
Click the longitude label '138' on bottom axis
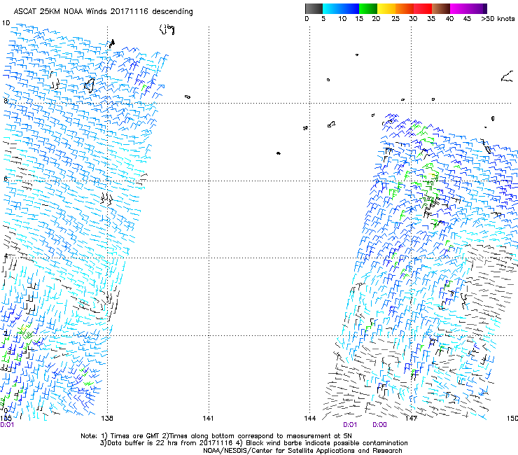point(107,419)
